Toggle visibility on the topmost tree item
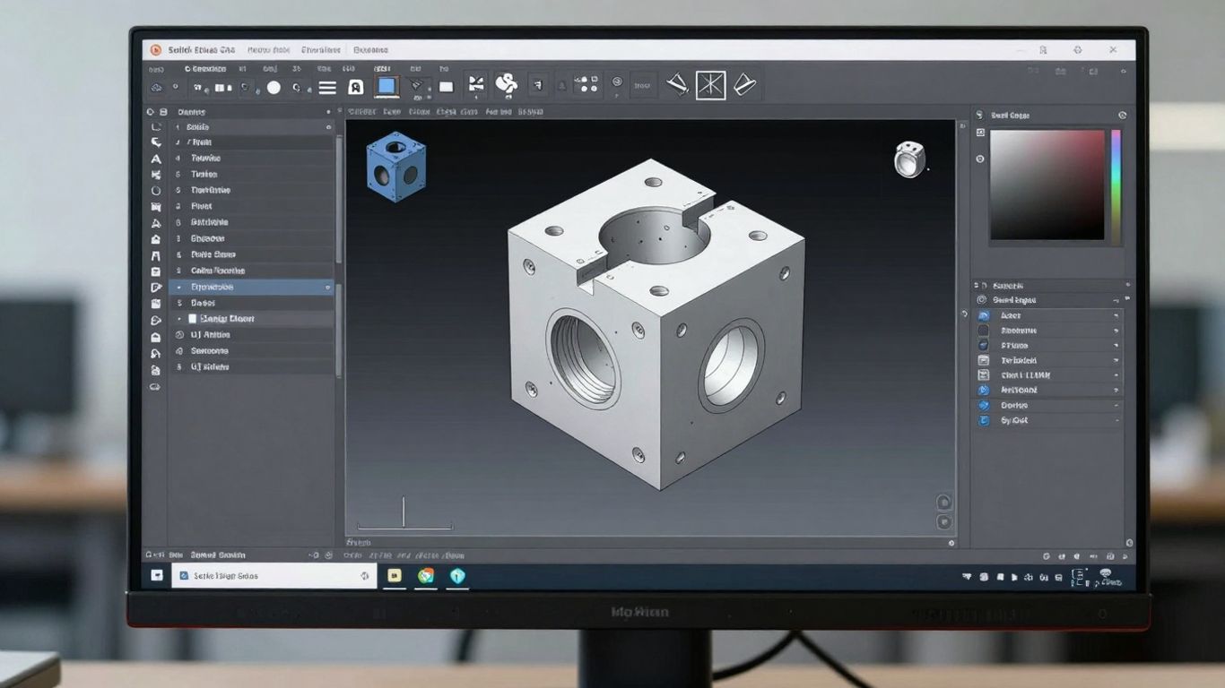The width and height of the screenshot is (1225, 688). pos(328,127)
